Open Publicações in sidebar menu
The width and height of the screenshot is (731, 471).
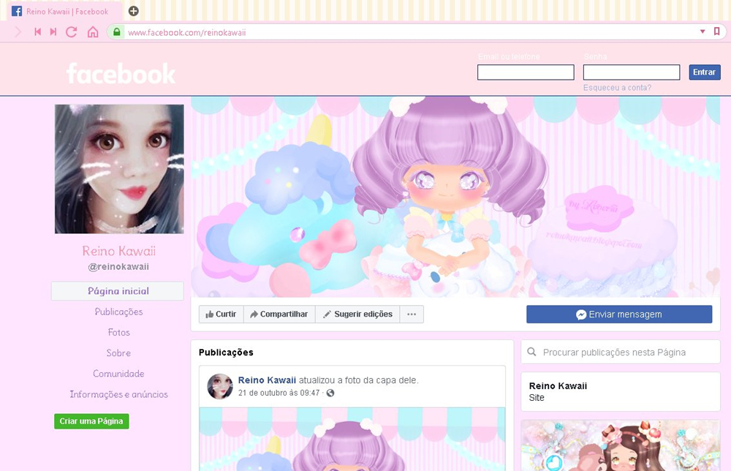[x=118, y=312]
